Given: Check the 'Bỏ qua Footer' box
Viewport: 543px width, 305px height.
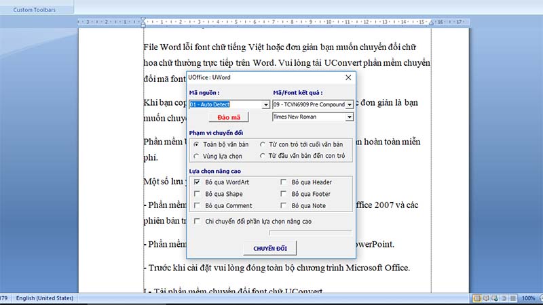Looking at the screenshot, I should pyautogui.click(x=283, y=194).
